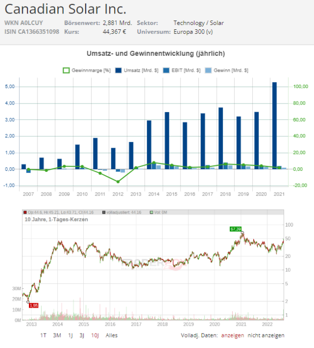This screenshot has height=348, width=314.
Task: Toggle the Umsatz [Mrd. $] legend entry
Action: 137,70
